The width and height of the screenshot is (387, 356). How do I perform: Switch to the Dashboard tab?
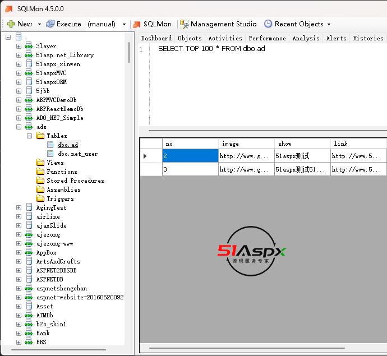(x=156, y=38)
